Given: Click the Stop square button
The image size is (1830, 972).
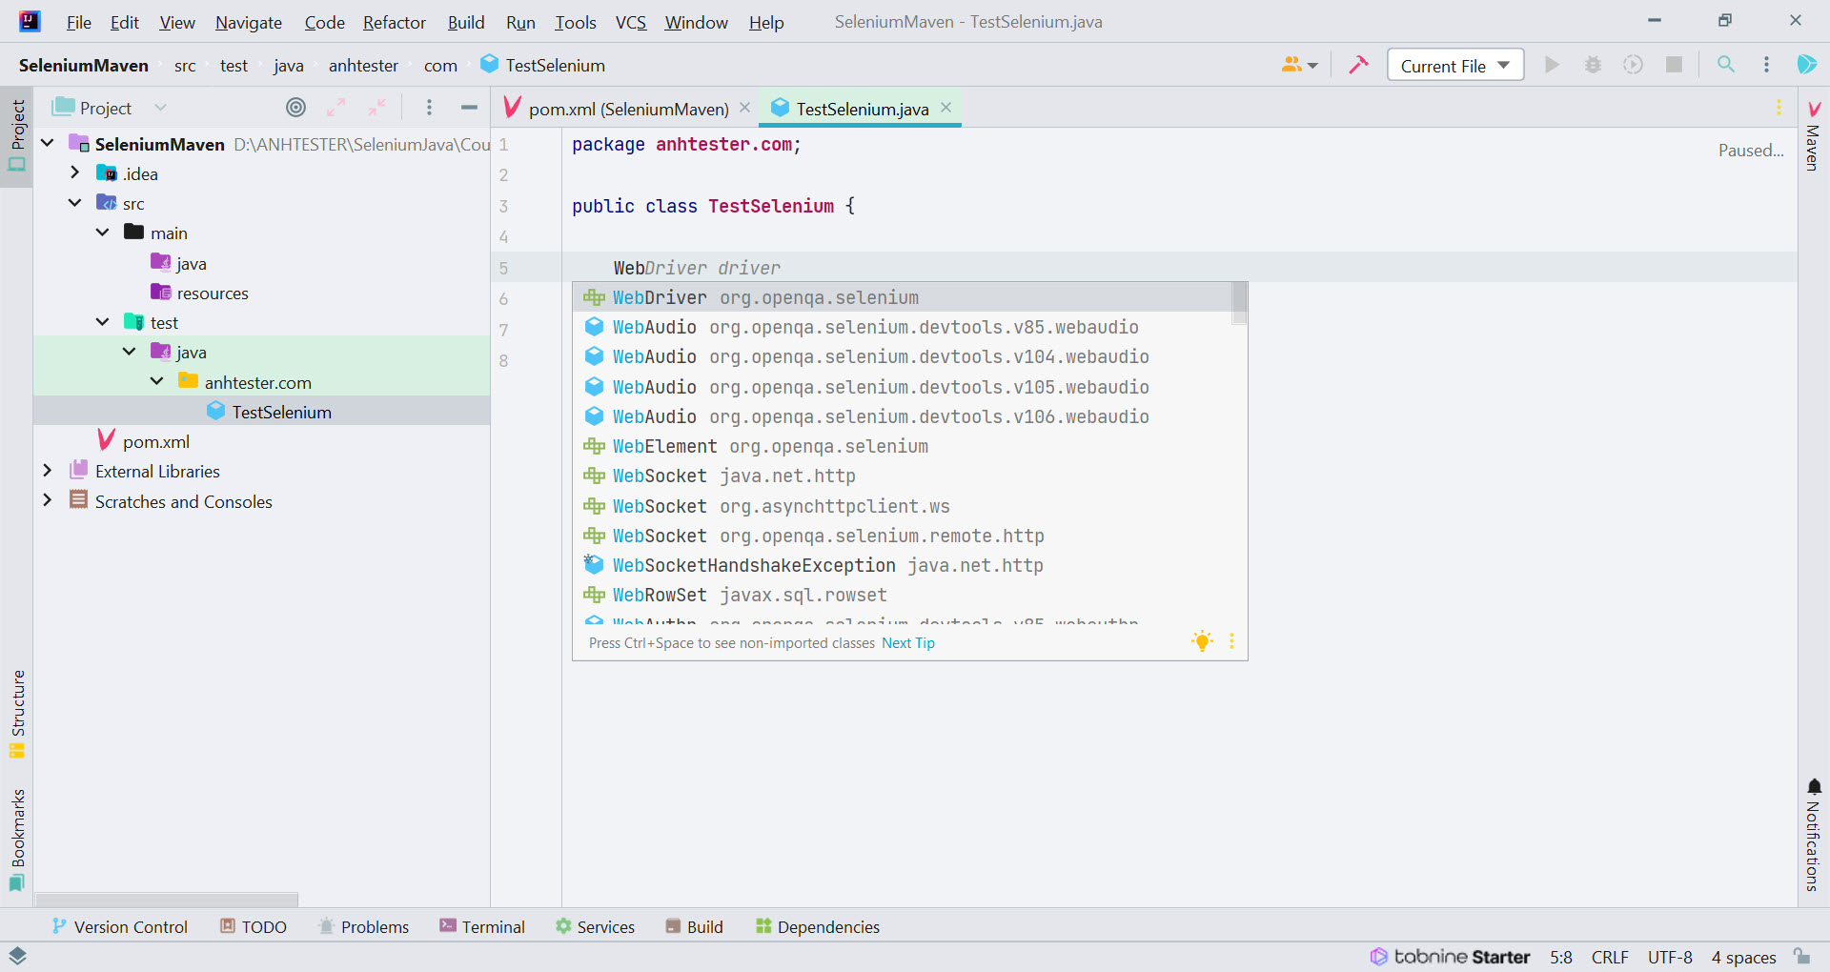Looking at the screenshot, I should pyautogui.click(x=1674, y=65).
